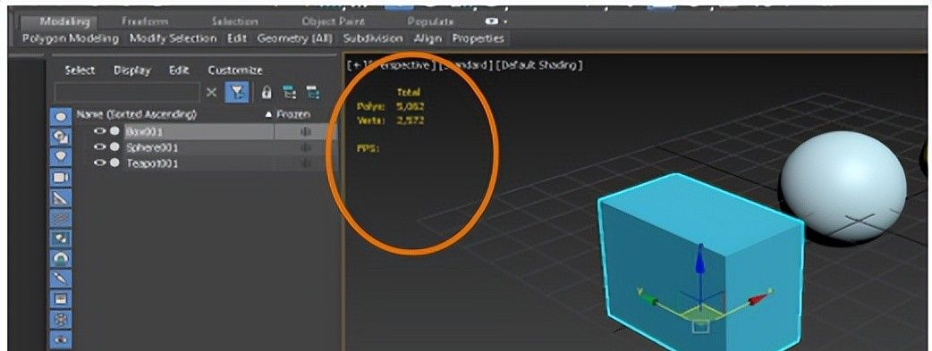Click the FPS label in viewport
Viewport: 932px width, 351px height.
click(x=368, y=148)
